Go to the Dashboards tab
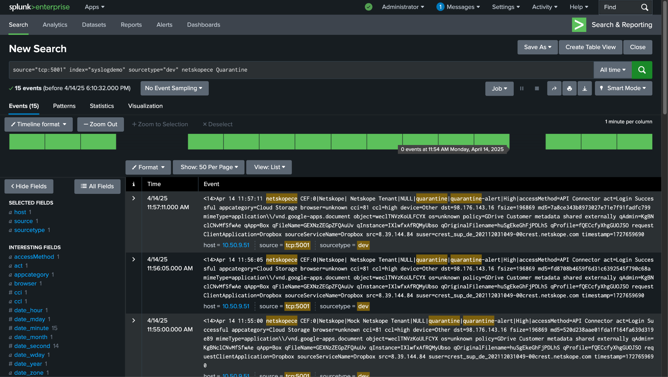This screenshot has height=377, width=668. click(x=204, y=25)
